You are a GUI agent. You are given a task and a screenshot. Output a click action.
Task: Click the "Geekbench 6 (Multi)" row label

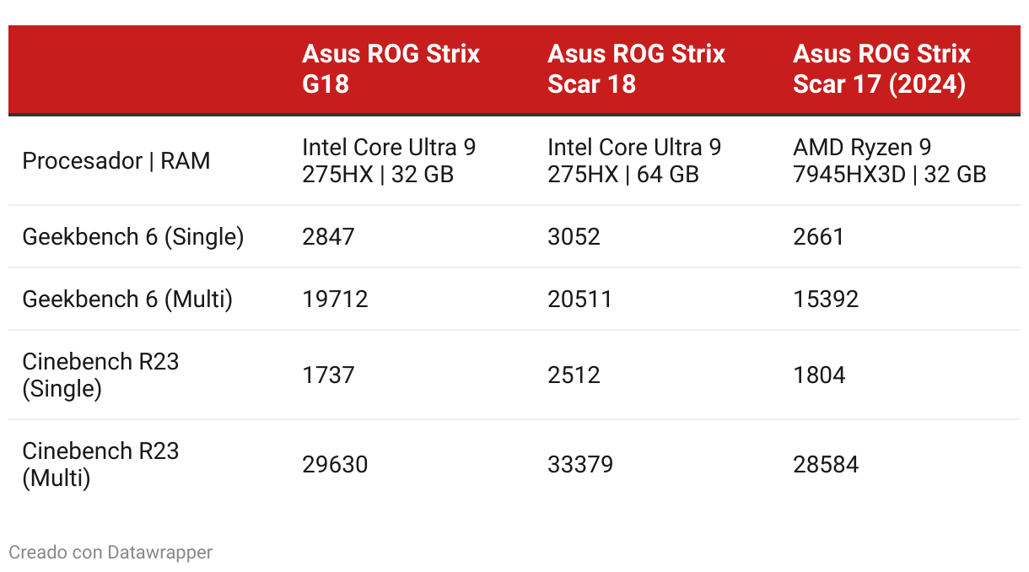tap(127, 299)
